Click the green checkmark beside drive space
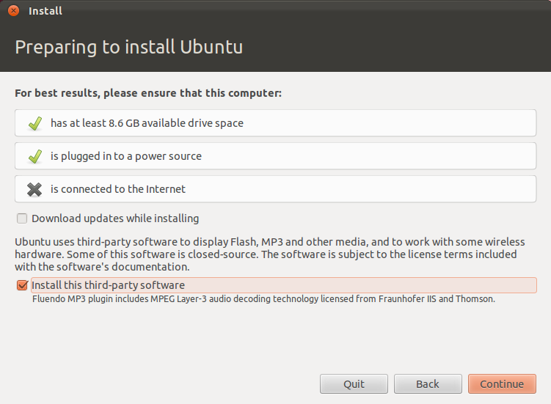Viewport: 551px width, 404px height. (34, 123)
